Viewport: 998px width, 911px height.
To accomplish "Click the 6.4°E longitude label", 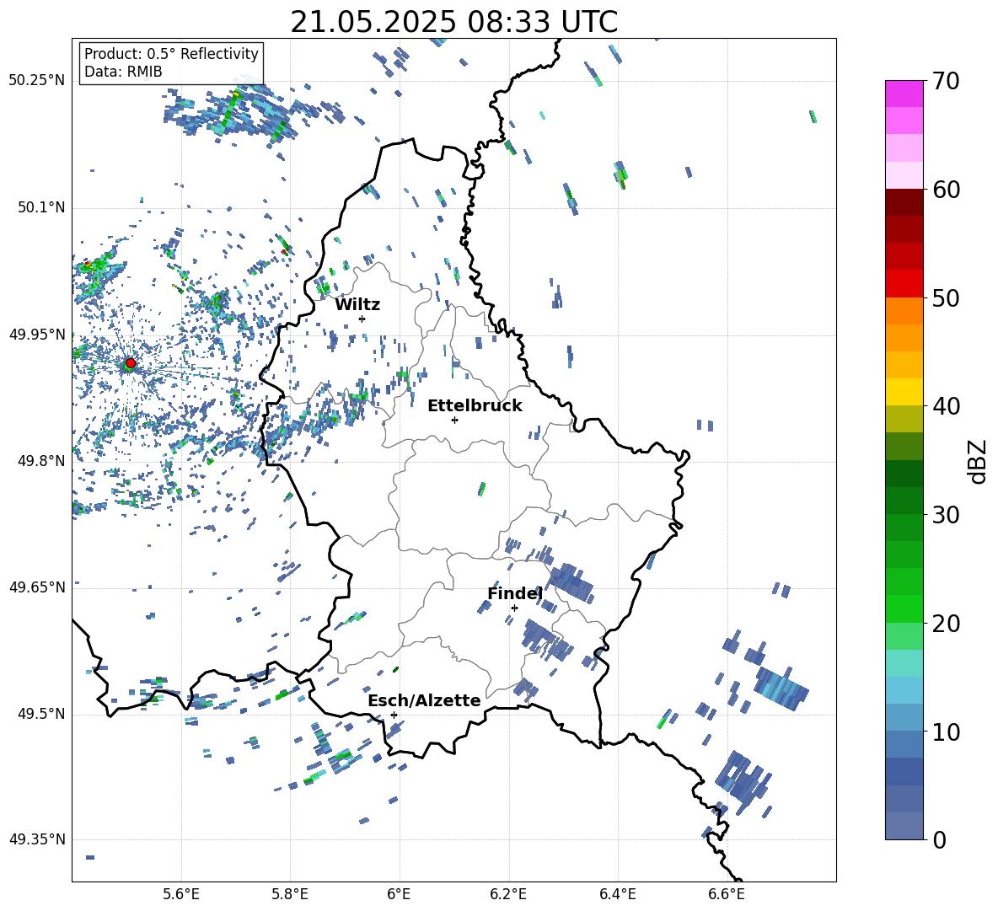I will [x=617, y=894].
